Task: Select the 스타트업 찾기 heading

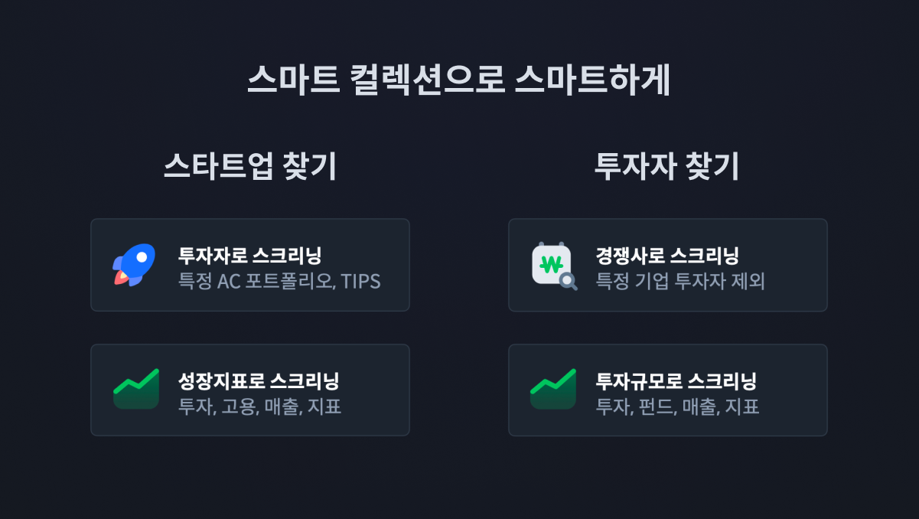Action: [250, 167]
